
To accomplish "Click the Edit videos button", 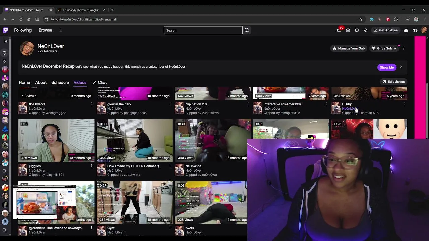I will [393, 82].
